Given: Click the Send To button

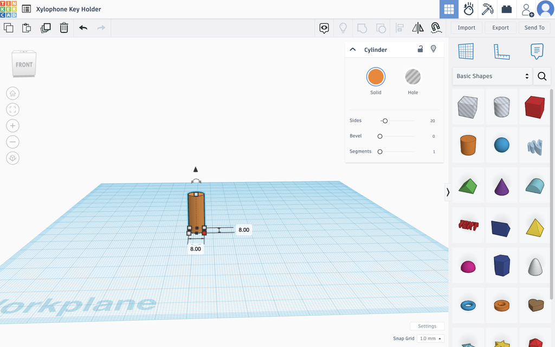Looking at the screenshot, I should (534, 28).
